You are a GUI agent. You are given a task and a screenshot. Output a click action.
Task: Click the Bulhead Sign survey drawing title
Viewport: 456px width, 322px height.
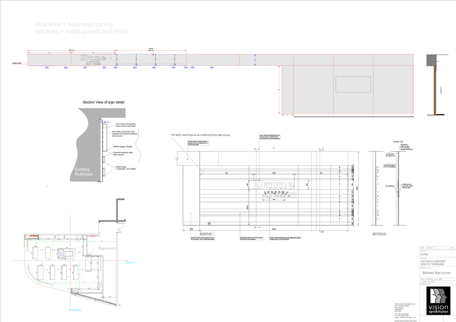pyautogui.click(x=436, y=273)
